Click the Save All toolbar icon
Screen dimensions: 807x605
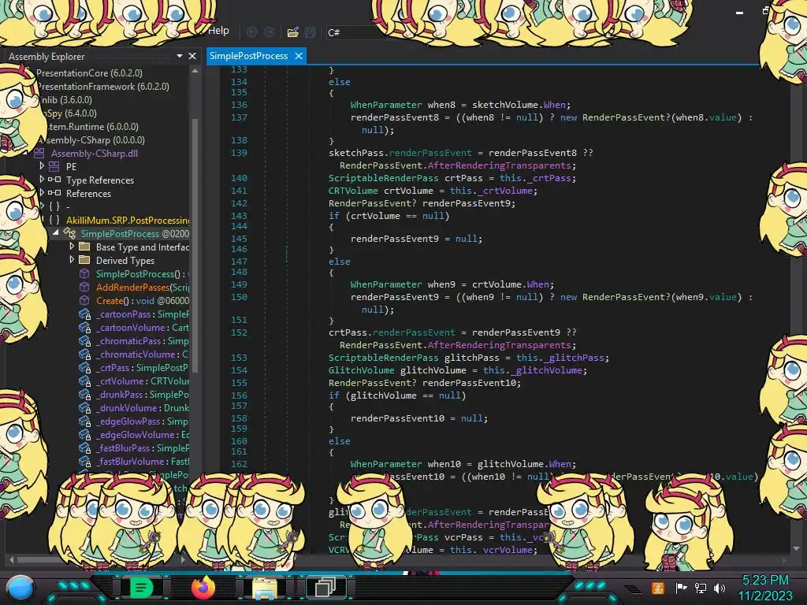tap(311, 32)
